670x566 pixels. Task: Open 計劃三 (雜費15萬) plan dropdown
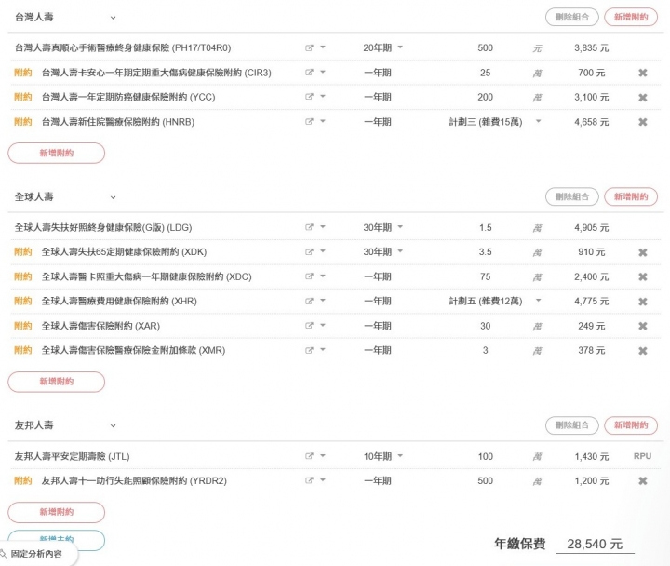point(495,122)
